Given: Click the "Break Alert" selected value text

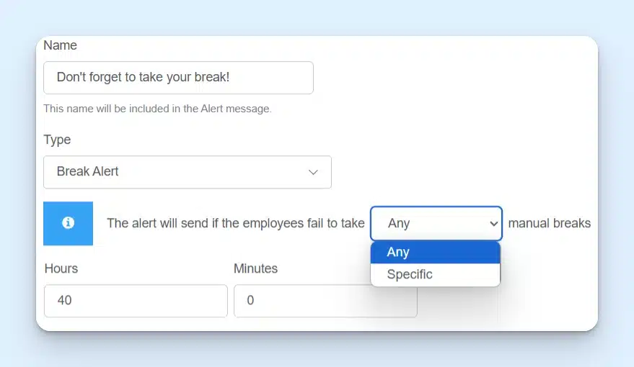Looking at the screenshot, I should pyautogui.click(x=87, y=171).
